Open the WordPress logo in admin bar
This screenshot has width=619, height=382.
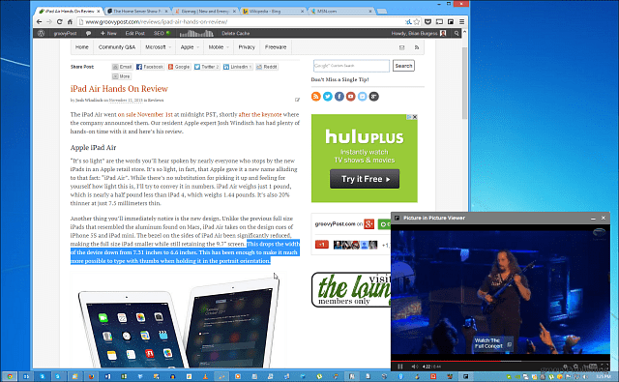point(41,33)
